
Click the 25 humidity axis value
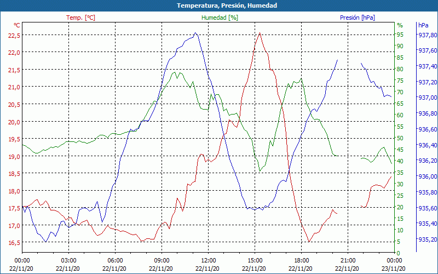pyautogui.click(x=400, y=196)
